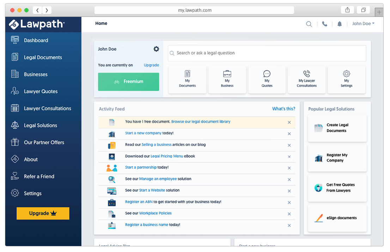This screenshot has width=390, height=252.
Task: Open the My Business tile
Action: [227, 80]
